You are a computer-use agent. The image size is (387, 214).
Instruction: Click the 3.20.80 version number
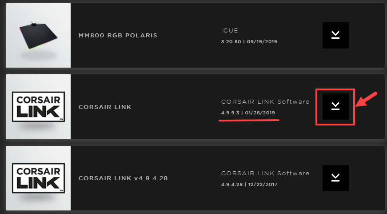[231, 41]
